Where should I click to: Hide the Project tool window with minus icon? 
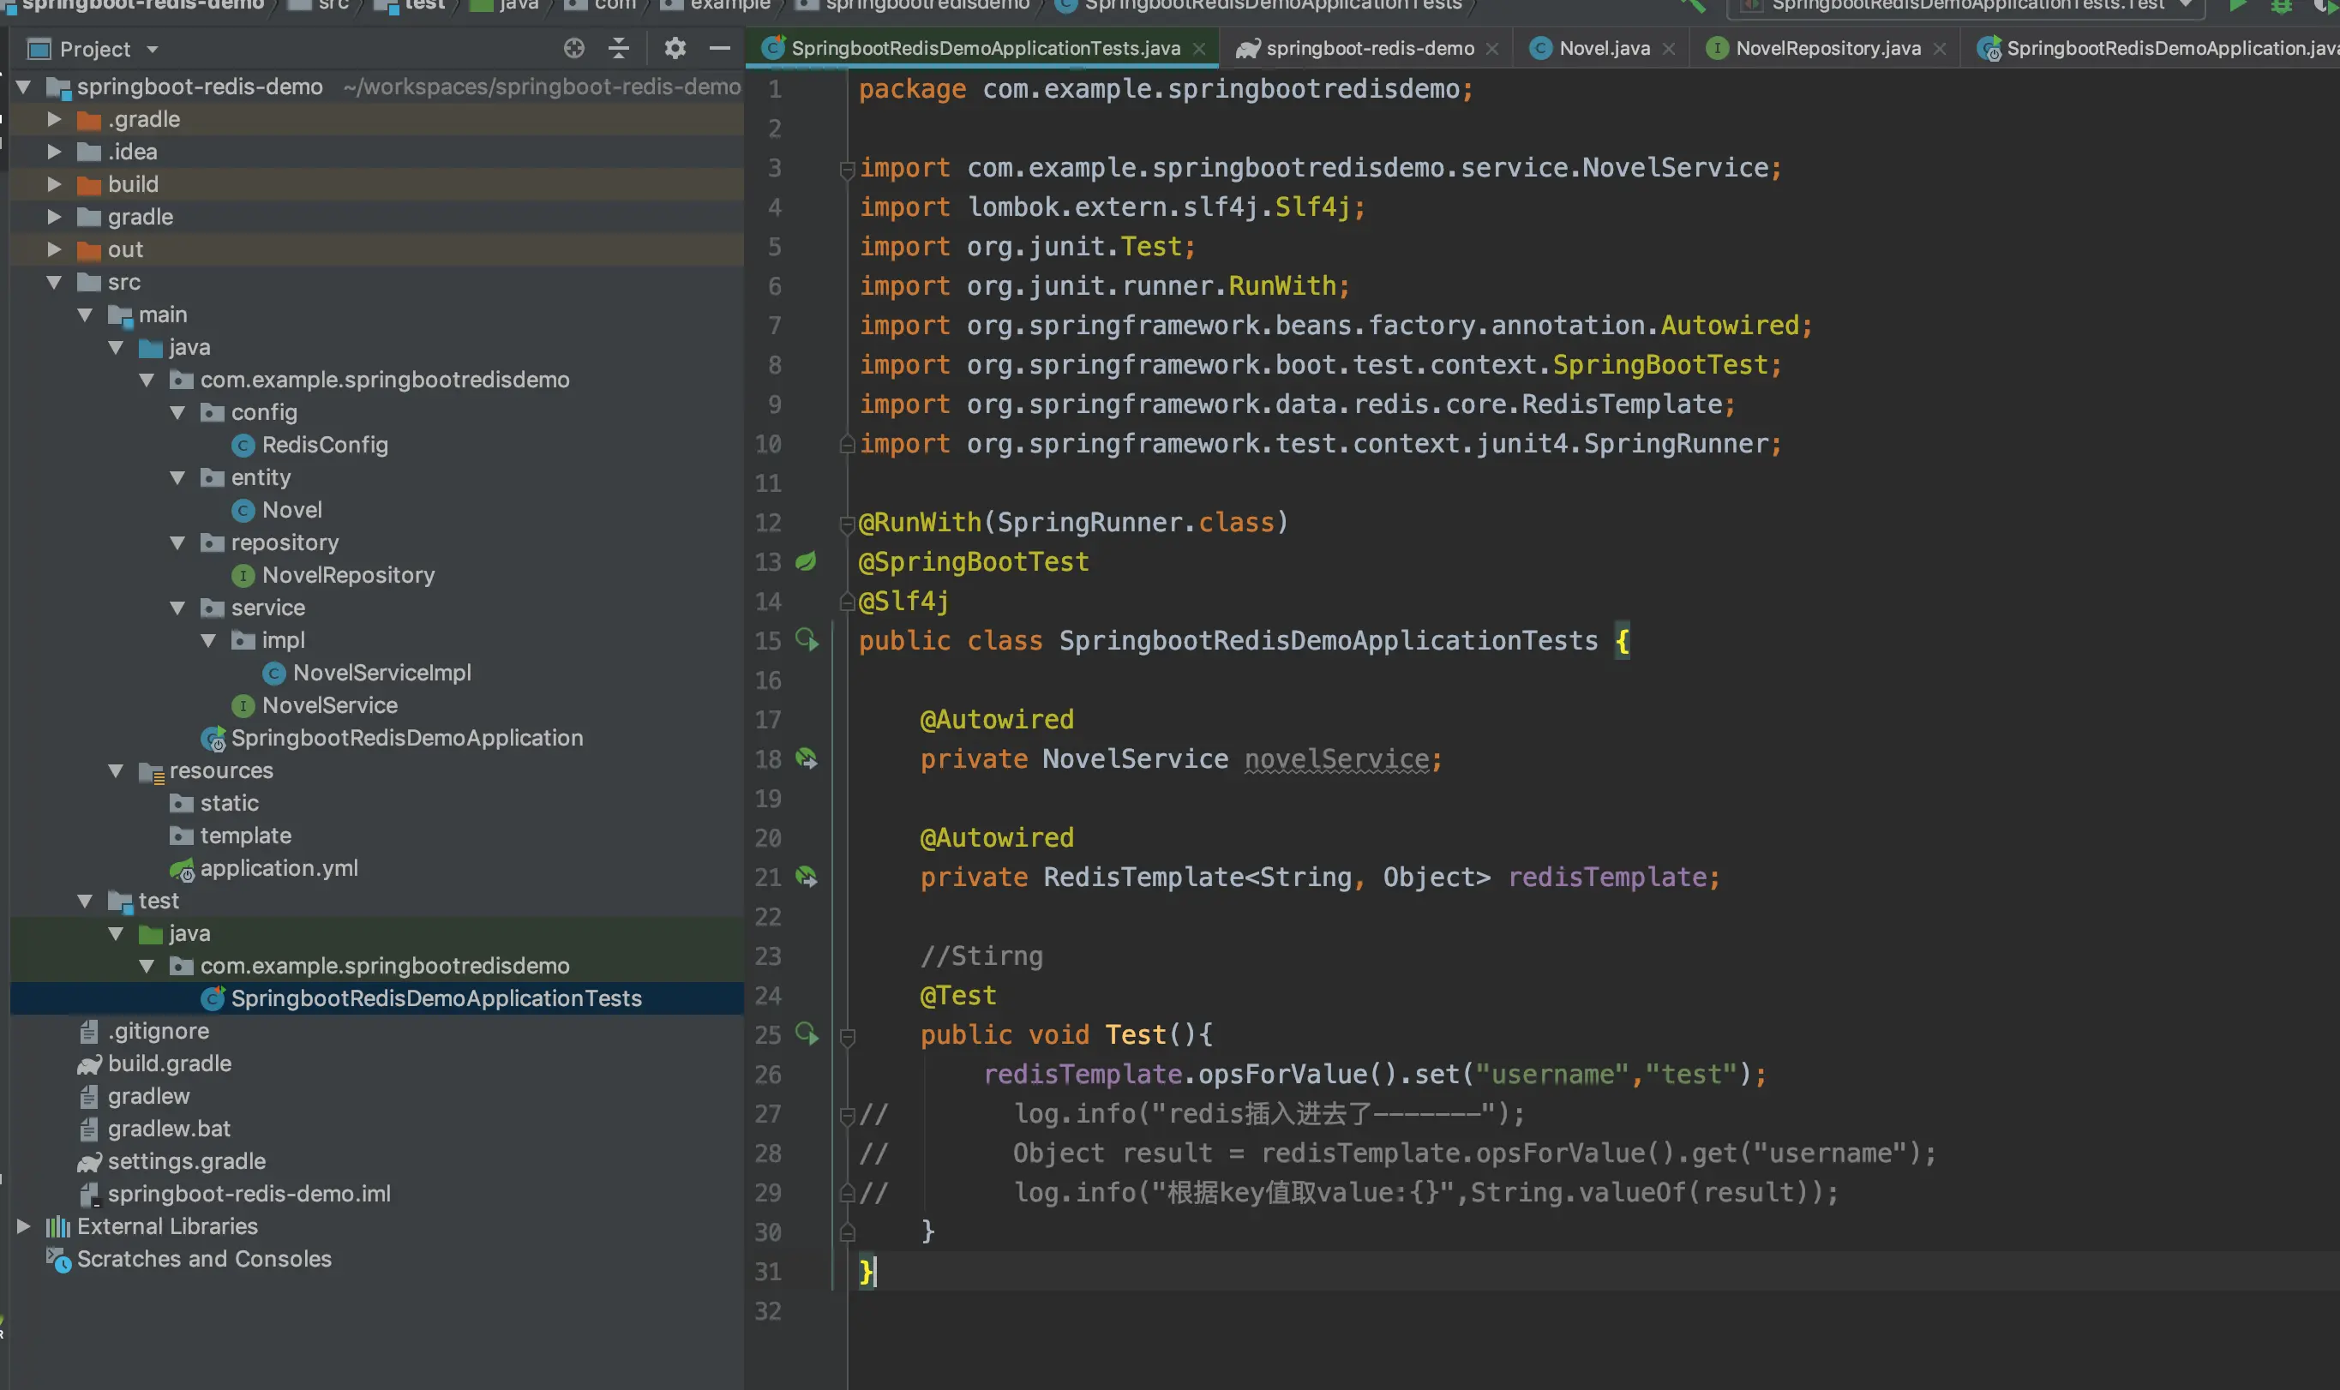[x=719, y=48]
